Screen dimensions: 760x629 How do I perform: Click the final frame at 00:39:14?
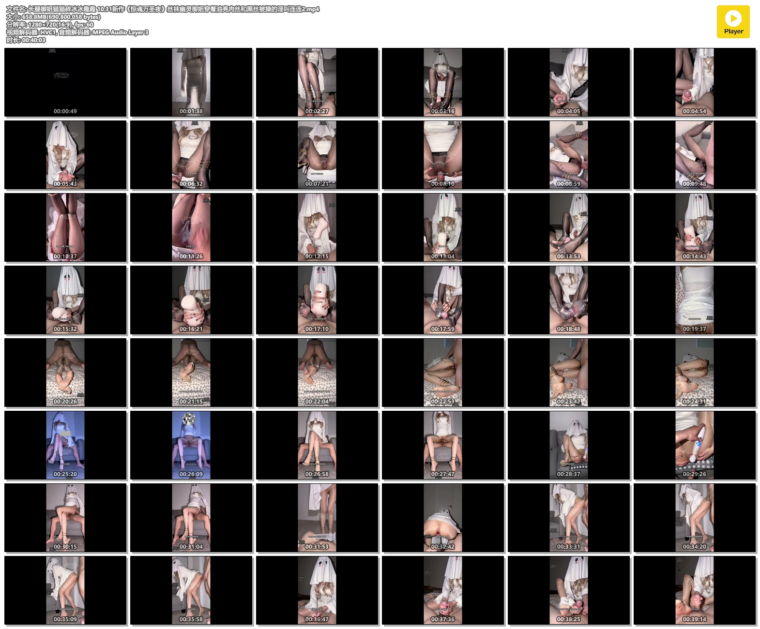point(695,590)
